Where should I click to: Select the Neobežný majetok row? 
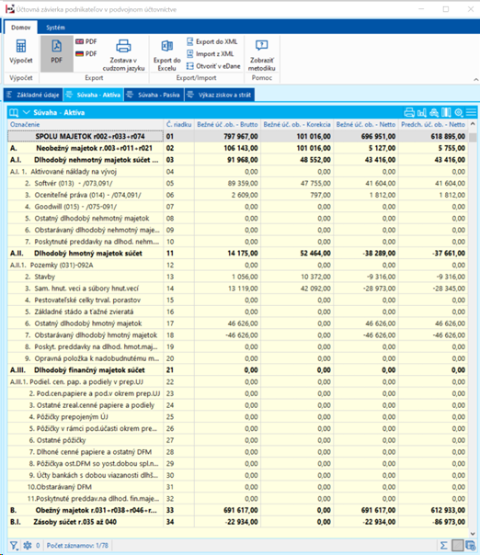pyautogui.click(x=237, y=148)
